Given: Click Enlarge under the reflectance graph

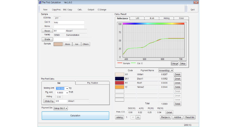Looking at the screenshot, I should click(x=174, y=63).
